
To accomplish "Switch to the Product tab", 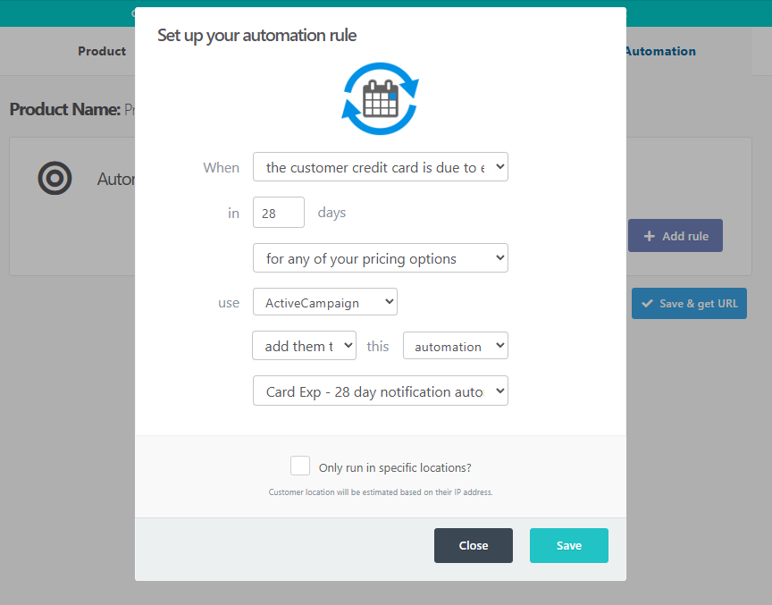I will [x=102, y=51].
